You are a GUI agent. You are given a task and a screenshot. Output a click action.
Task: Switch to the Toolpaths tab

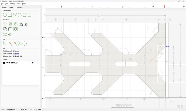point(19,7)
